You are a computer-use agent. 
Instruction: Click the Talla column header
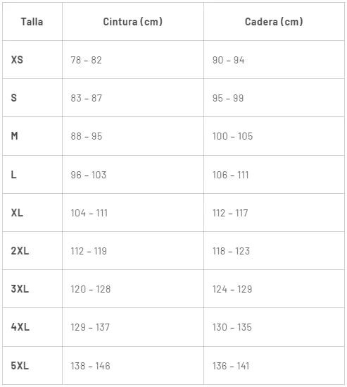pyautogui.click(x=32, y=22)
